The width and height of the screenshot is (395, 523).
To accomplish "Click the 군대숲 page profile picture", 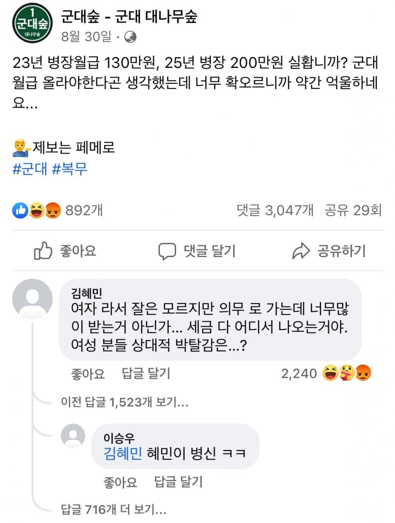I will (32, 23).
